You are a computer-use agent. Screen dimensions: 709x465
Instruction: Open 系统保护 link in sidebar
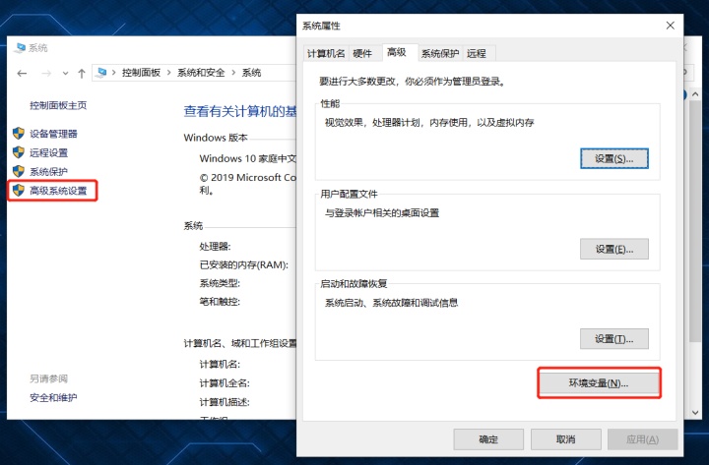(49, 172)
